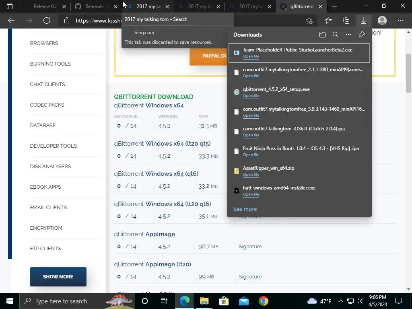
Task: Open the DATABASE category
Action: [x=43, y=126]
